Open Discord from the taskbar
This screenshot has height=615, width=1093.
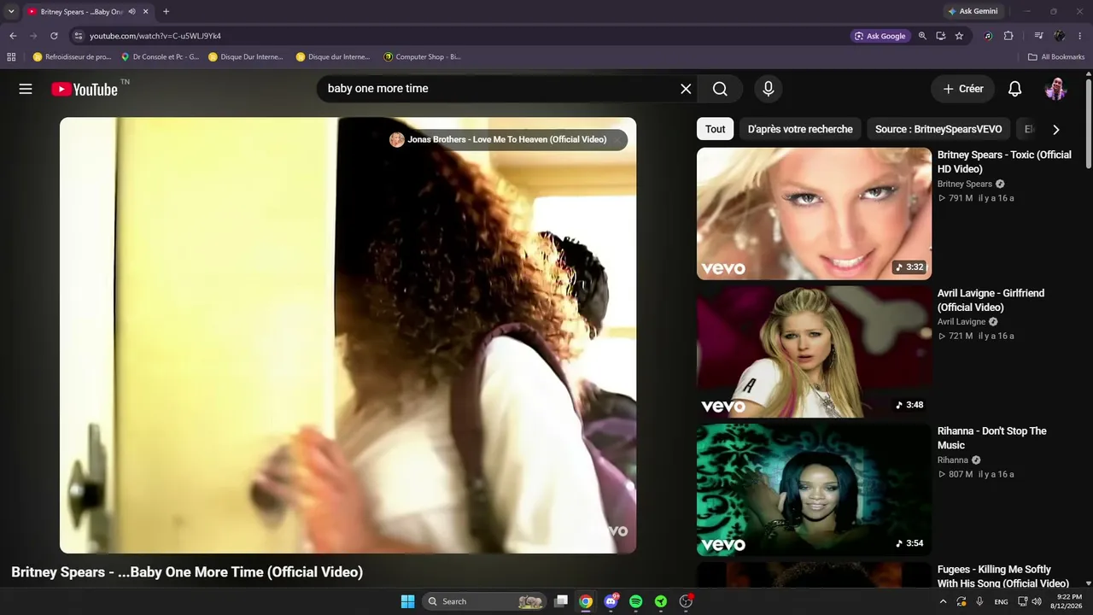[x=611, y=601]
